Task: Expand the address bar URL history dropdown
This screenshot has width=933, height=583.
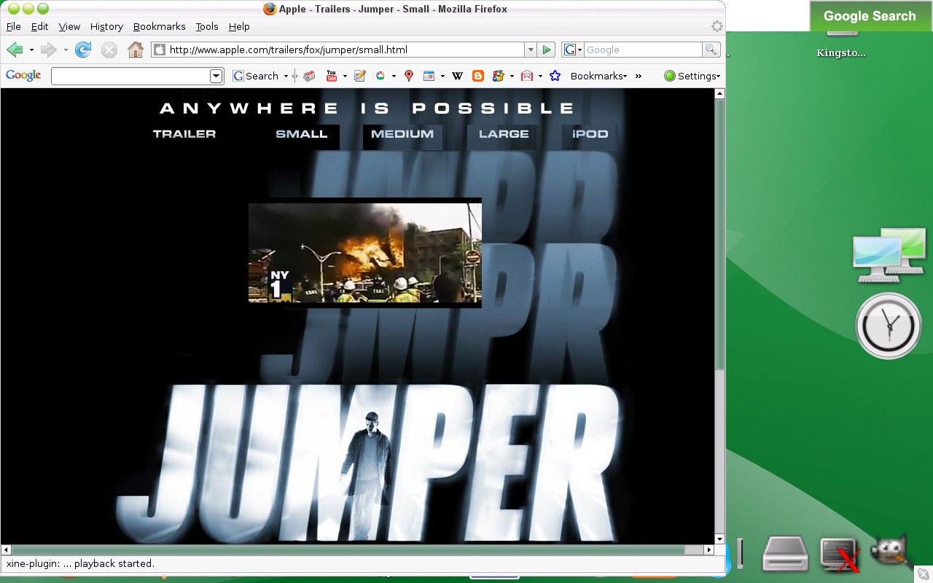Action: point(530,50)
